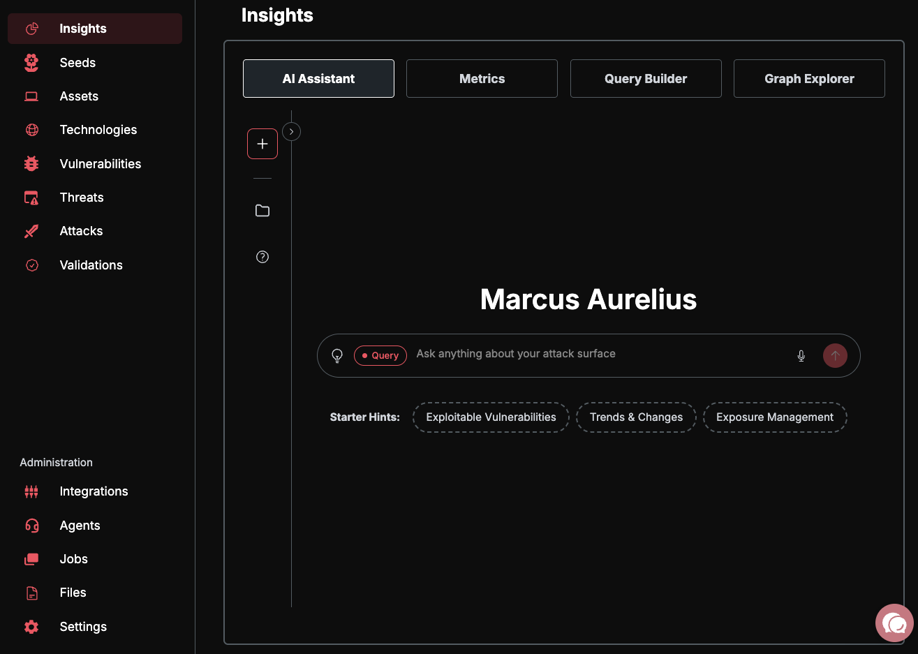The width and height of the screenshot is (918, 654).
Task: Click the Agents headset icon
Action: (x=32, y=526)
